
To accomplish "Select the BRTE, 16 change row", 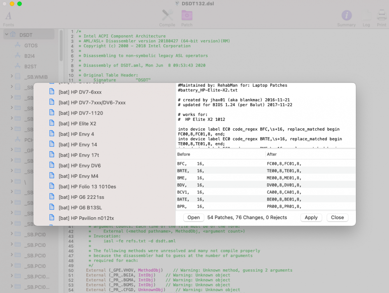I will tap(266, 171).
